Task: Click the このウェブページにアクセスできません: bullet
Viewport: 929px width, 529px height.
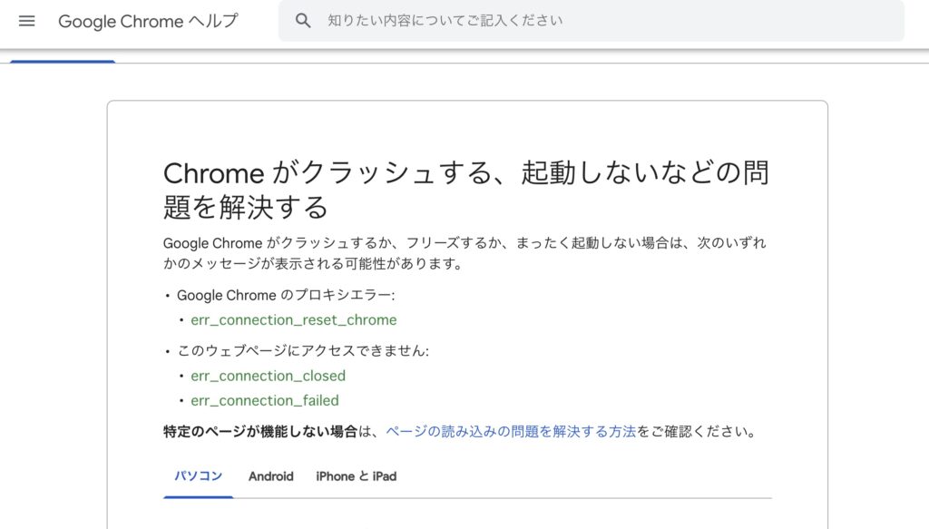Action: click(x=303, y=350)
